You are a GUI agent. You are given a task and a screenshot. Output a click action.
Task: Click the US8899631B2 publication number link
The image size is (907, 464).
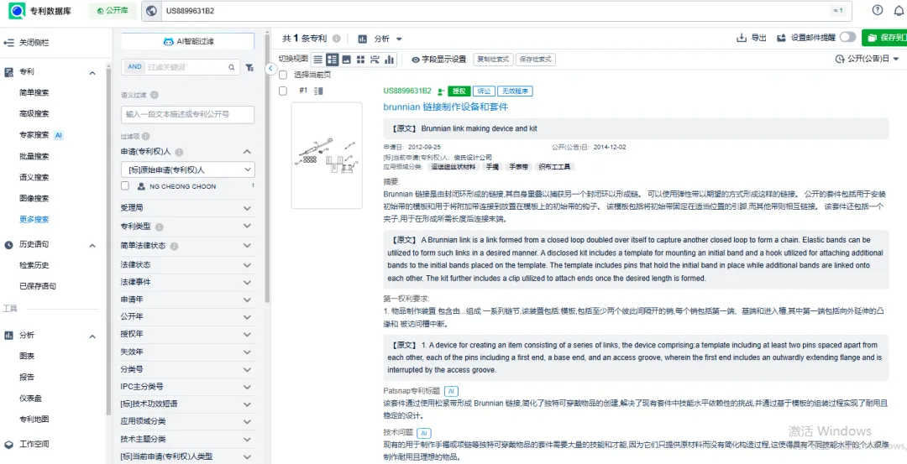click(x=407, y=91)
